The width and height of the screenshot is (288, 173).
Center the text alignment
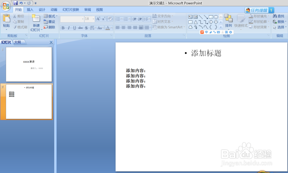coord(124,28)
